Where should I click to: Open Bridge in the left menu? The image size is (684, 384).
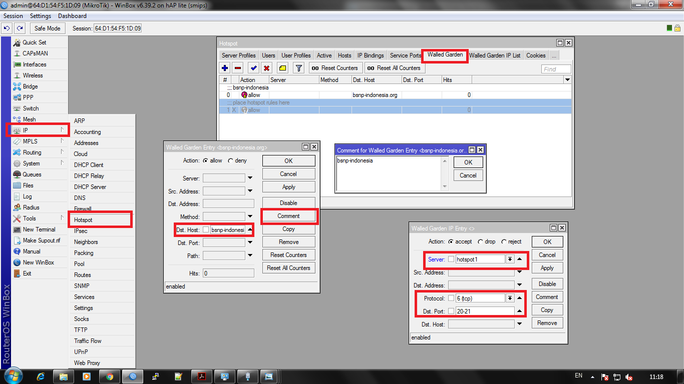tap(30, 86)
